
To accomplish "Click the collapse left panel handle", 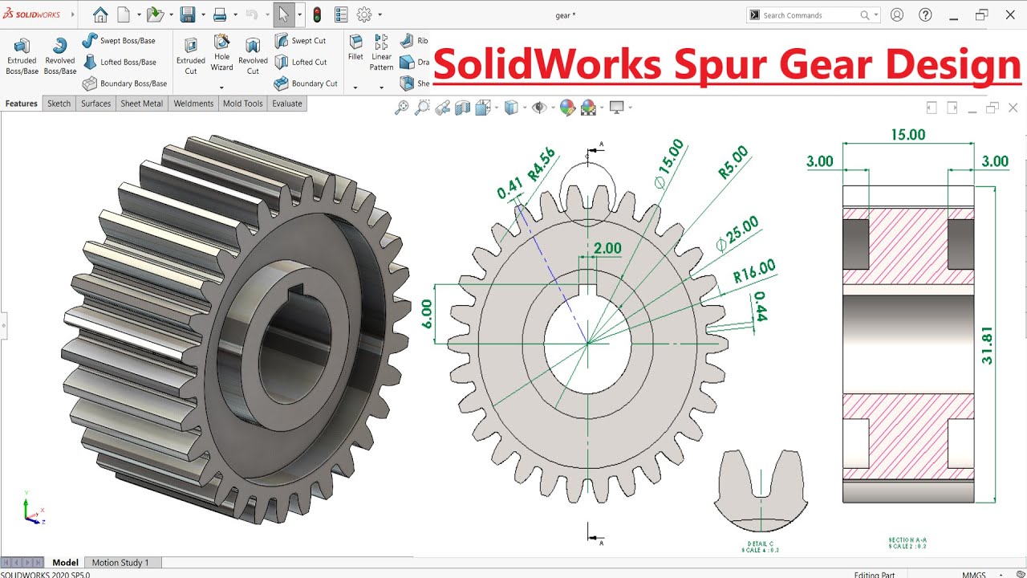I will pyautogui.click(x=3, y=326).
